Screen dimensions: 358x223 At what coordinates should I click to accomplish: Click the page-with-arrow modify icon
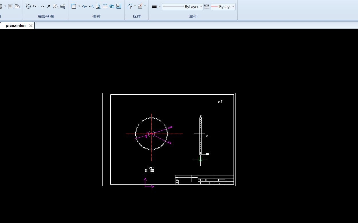click(x=98, y=6)
